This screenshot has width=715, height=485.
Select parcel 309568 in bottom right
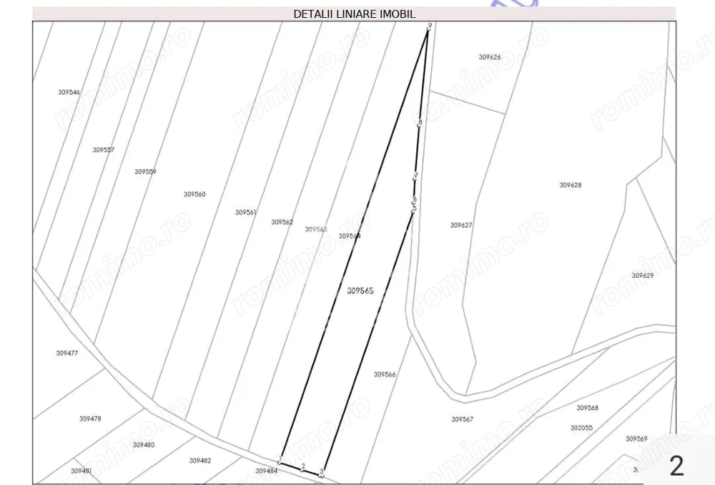586,408
